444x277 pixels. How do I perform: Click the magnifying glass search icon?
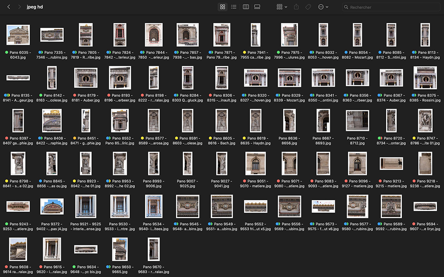point(346,7)
